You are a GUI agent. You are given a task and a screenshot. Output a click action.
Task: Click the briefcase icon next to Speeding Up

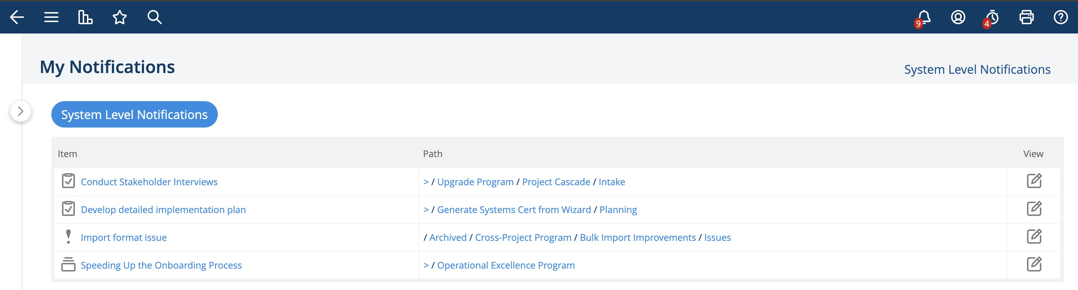click(x=69, y=264)
